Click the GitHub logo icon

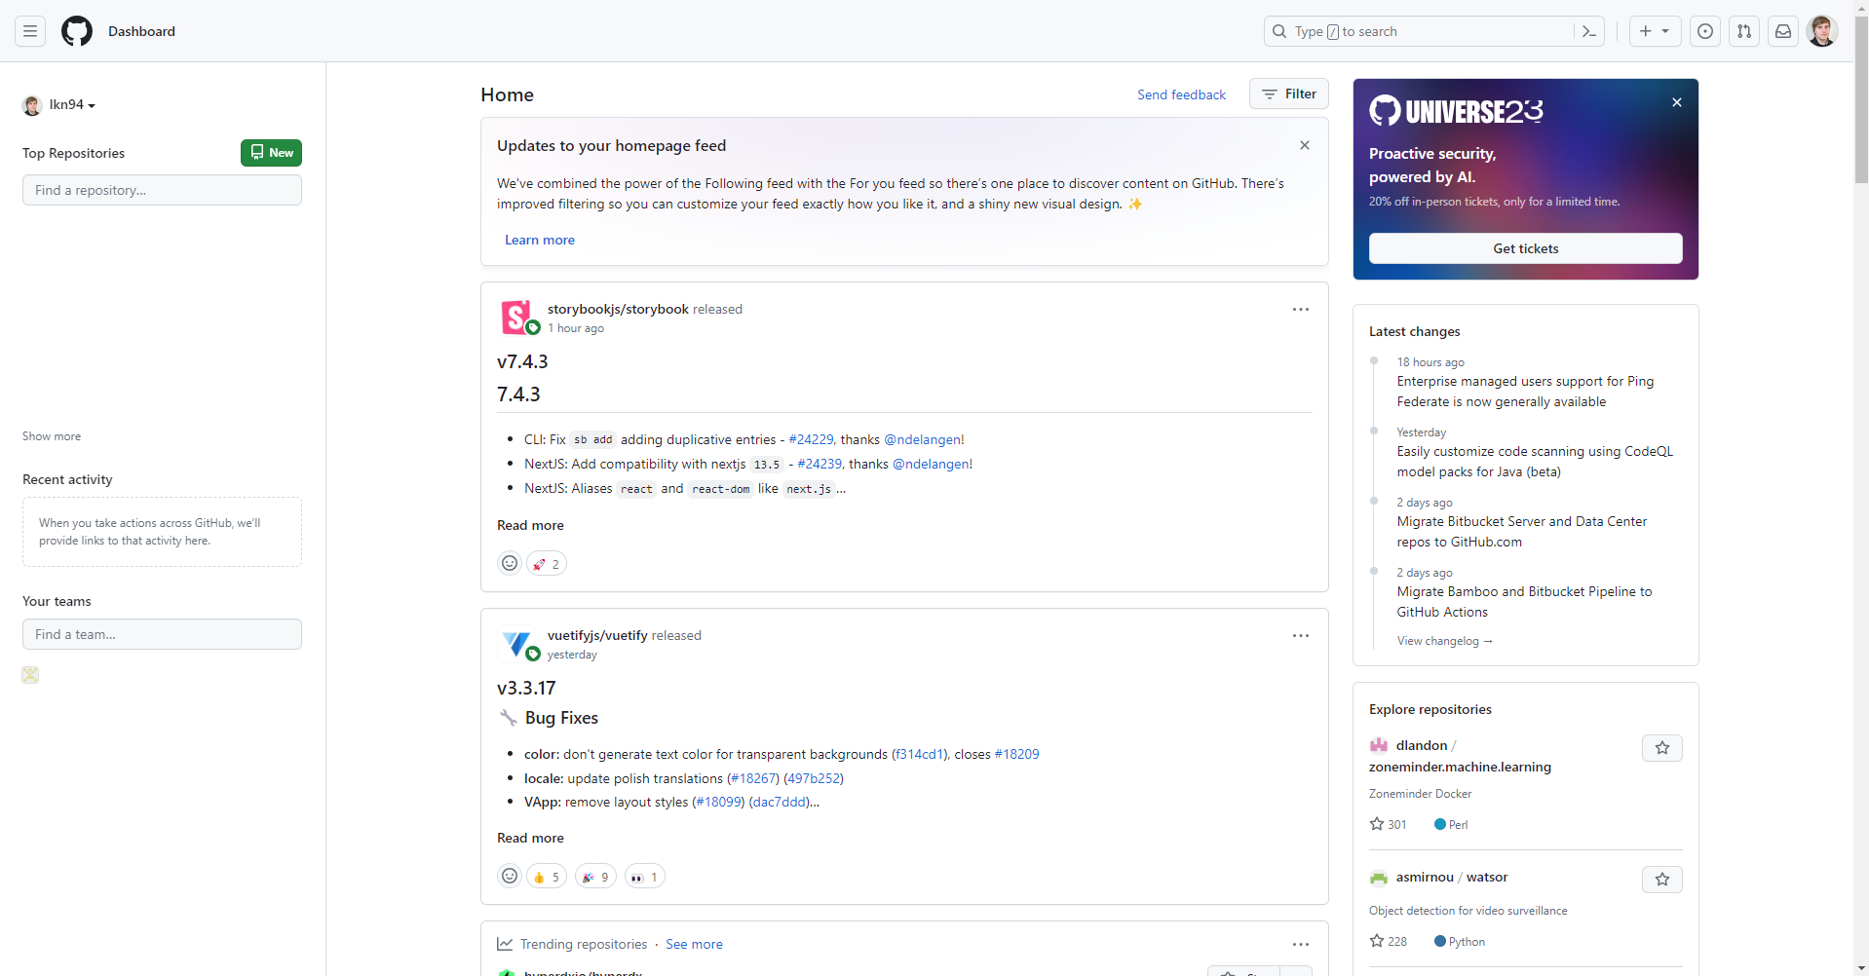click(x=76, y=31)
